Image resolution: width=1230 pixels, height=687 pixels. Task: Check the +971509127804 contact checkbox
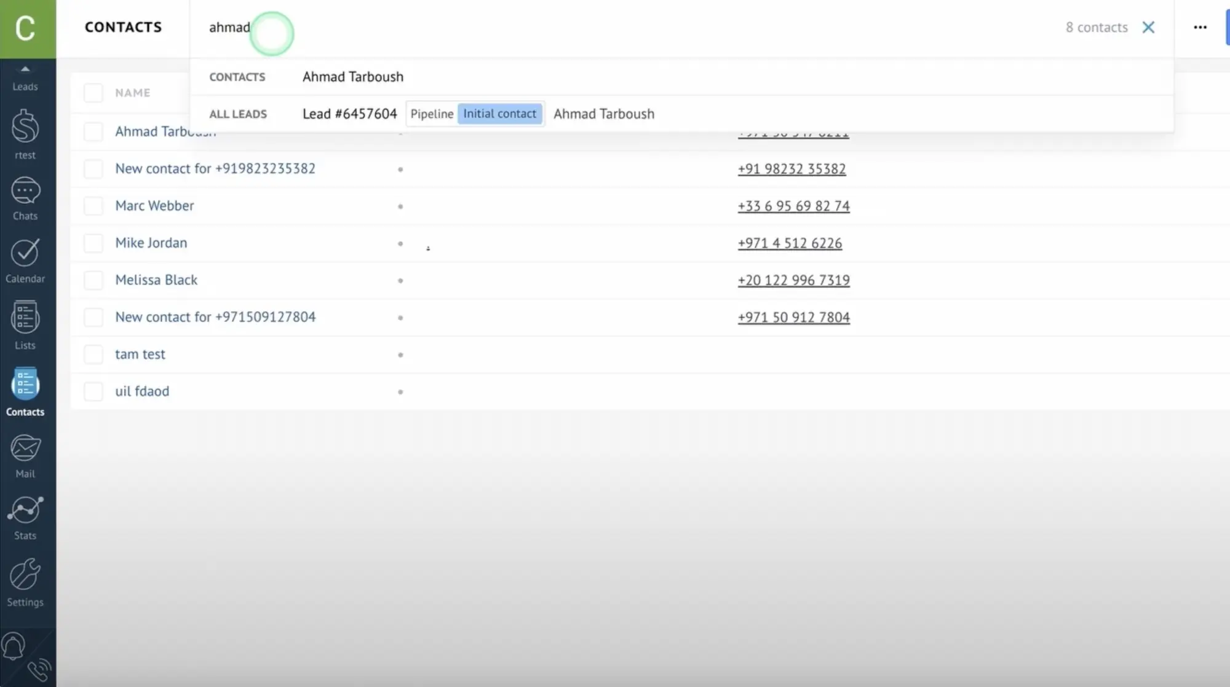[x=93, y=318]
